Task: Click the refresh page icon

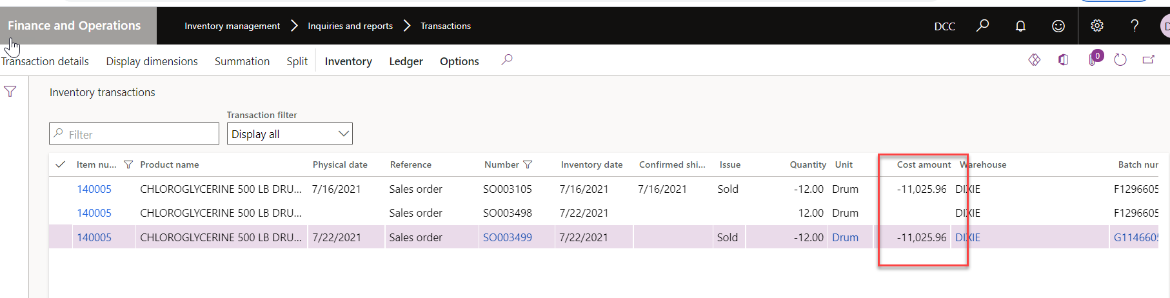Action: pos(1120,60)
